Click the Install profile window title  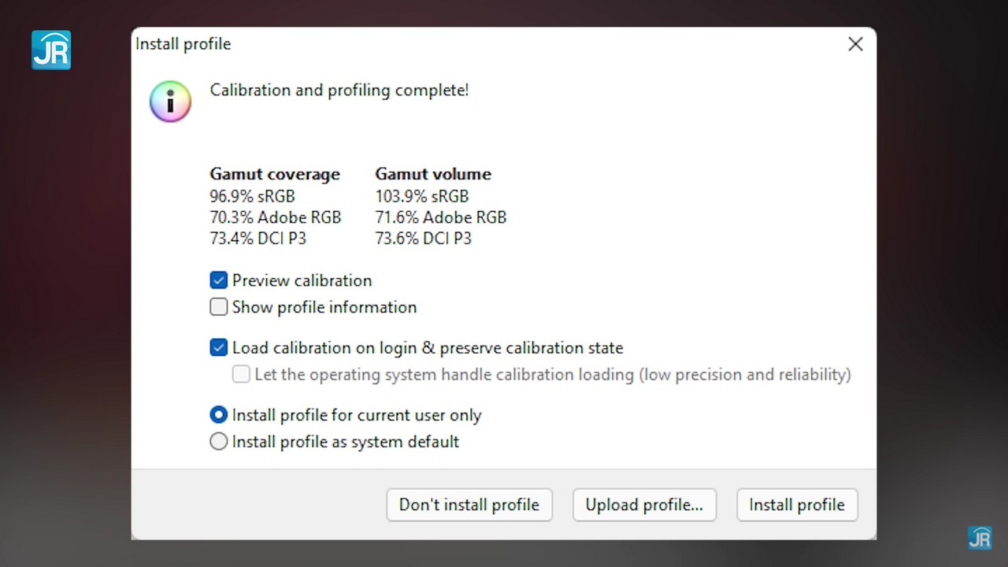coord(183,44)
